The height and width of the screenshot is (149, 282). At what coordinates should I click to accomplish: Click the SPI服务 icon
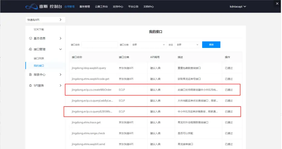(x=30, y=85)
